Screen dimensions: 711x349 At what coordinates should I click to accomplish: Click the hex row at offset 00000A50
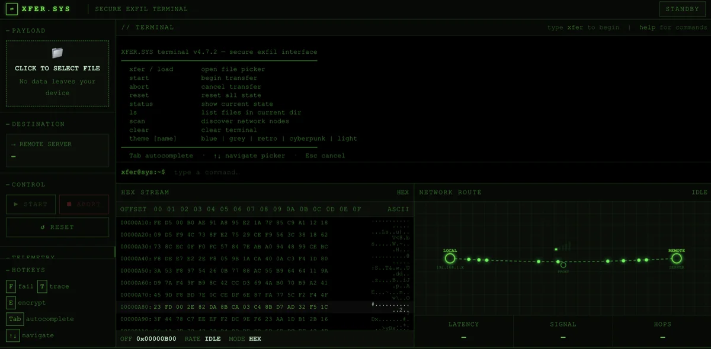click(265, 271)
